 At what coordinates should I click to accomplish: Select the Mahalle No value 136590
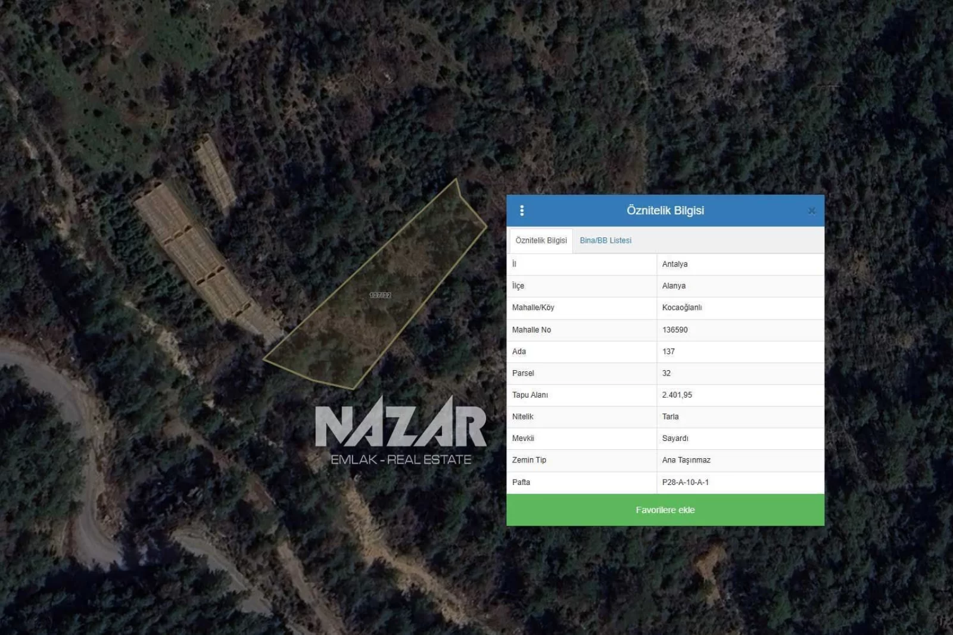point(675,330)
